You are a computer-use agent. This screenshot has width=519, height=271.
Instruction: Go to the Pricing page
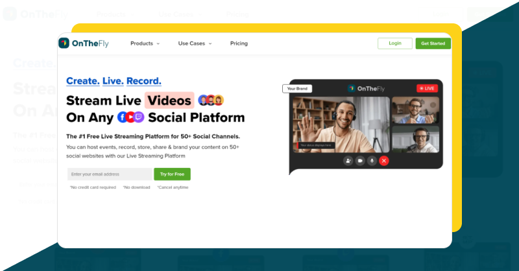(x=239, y=43)
